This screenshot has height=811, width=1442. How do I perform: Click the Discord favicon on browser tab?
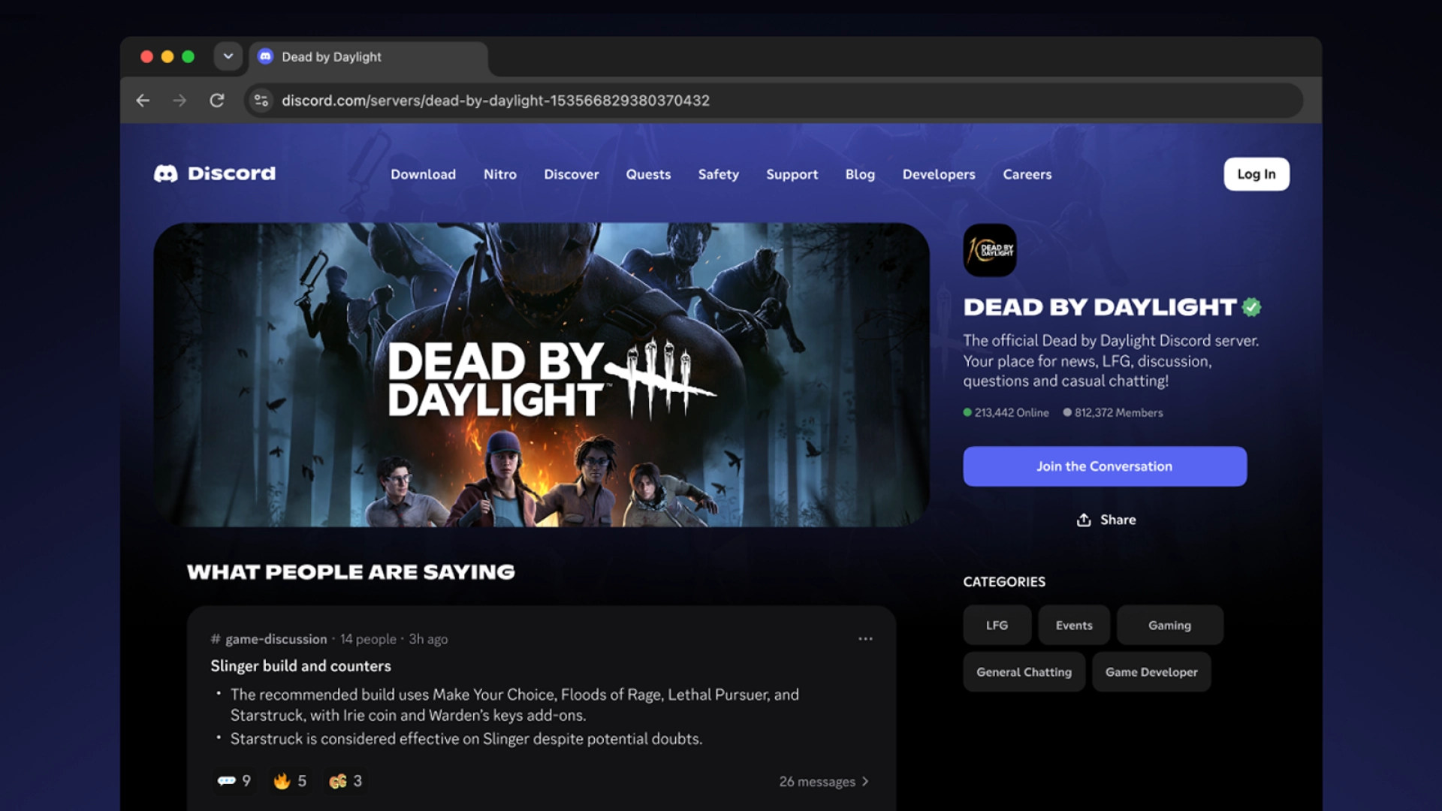coord(265,56)
